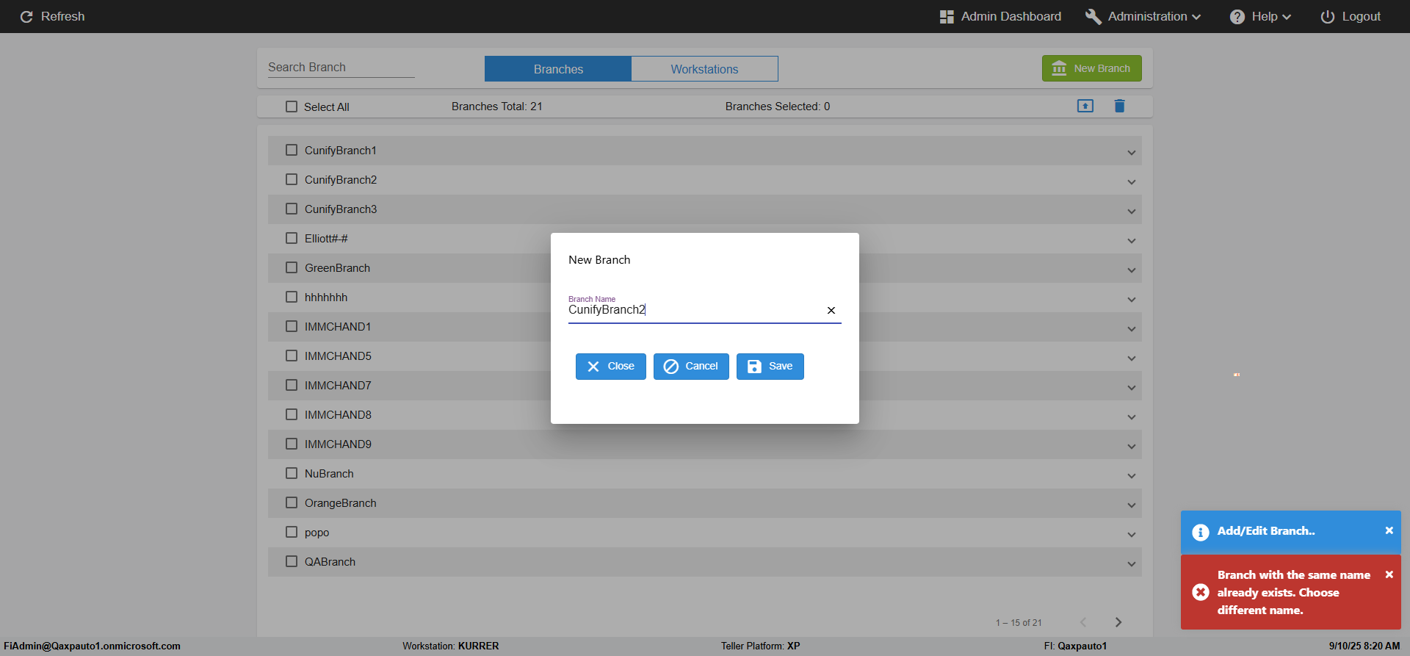Click the IMMCHAND8 branch row name
This screenshot has width=1410, height=656.
pos(338,414)
